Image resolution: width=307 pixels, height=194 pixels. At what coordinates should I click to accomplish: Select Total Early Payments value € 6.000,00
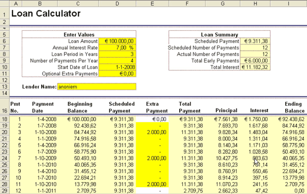pyautogui.click(x=255, y=61)
